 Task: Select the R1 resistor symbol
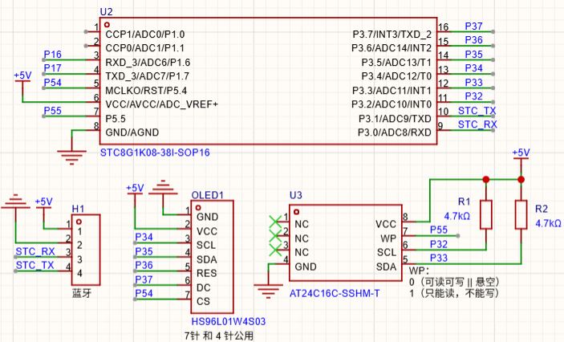(485, 214)
